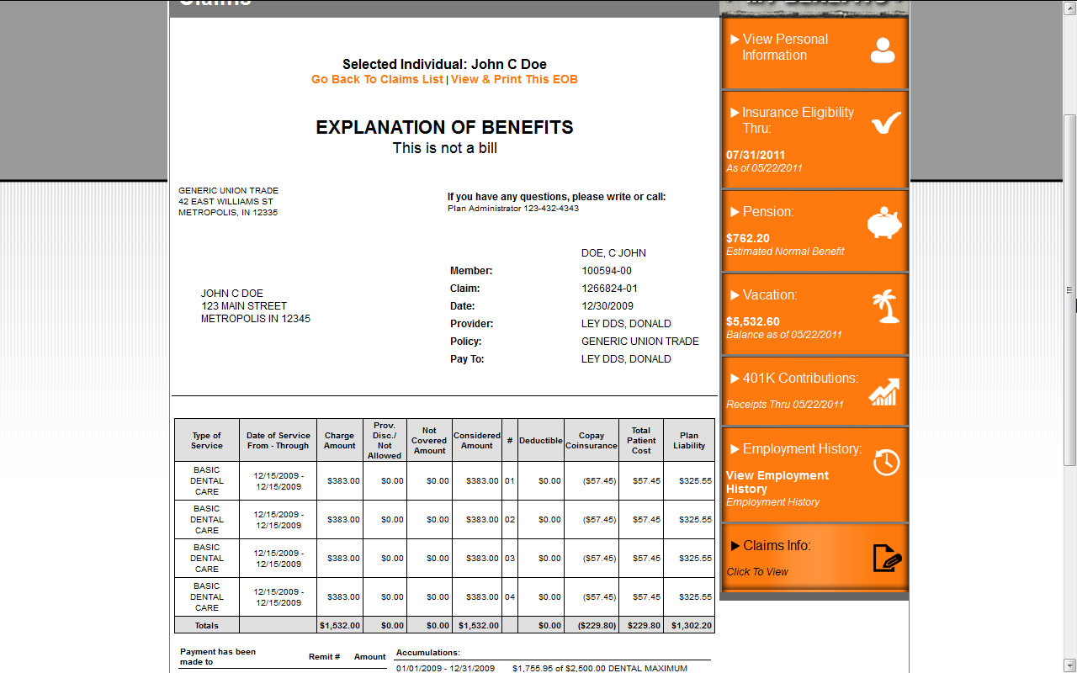Click the Accumulations heading

tap(428, 653)
